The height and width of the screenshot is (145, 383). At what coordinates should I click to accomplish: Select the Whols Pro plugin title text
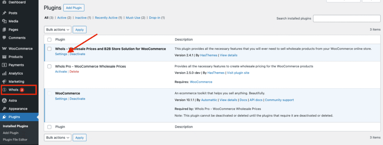(x=91, y=67)
